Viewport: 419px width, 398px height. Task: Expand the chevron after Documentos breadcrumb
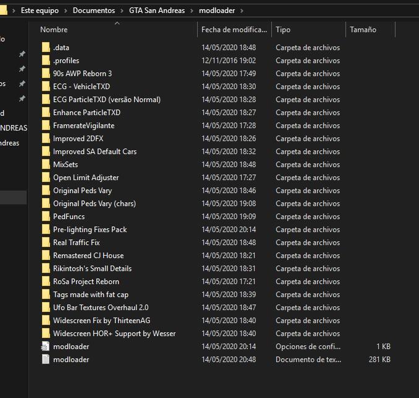pyautogui.click(x=122, y=11)
